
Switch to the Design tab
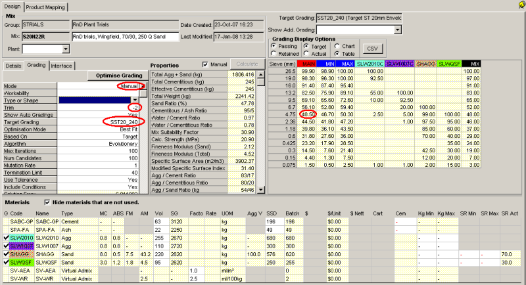point(12,7)
